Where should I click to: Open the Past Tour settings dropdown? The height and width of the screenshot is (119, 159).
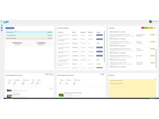[155, 28]
